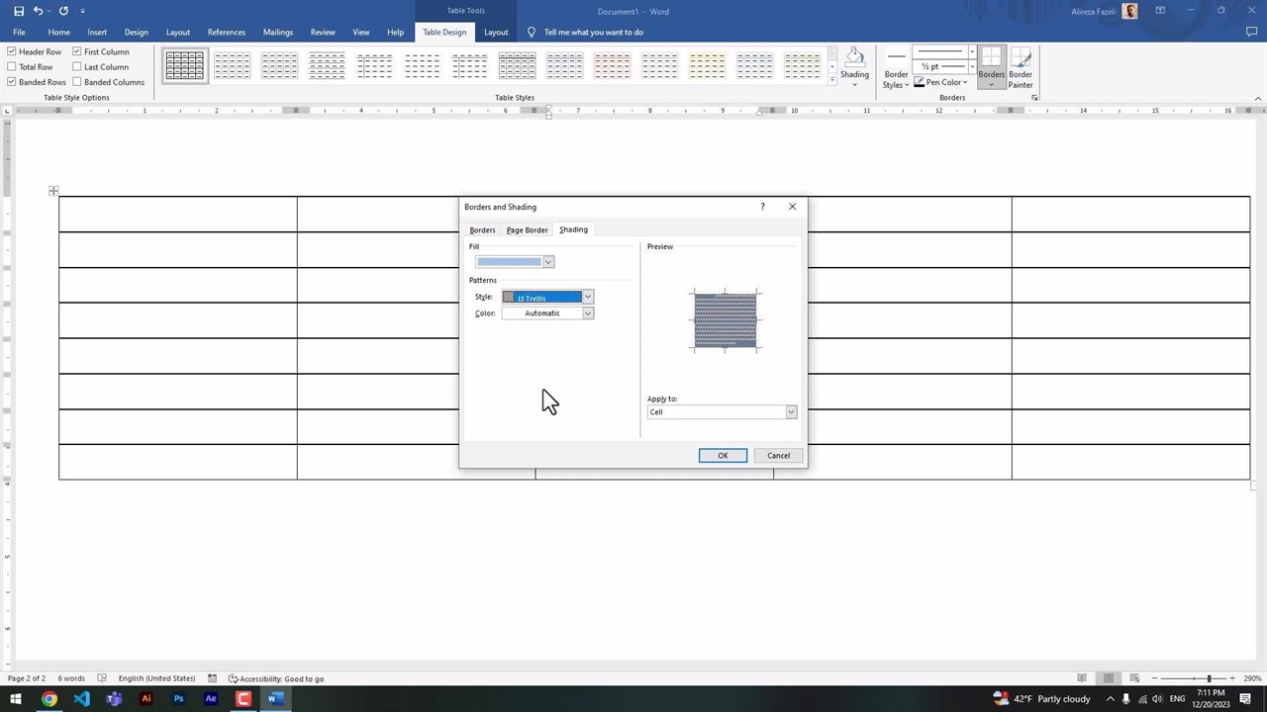
Task: Uncheck the Header Row checkbox
Action: (12, 51)
